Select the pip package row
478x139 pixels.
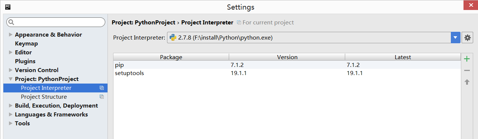click(x=287, y=65)
